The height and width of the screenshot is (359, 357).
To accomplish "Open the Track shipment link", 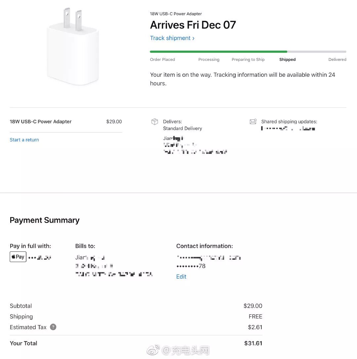I will (172, 38).
